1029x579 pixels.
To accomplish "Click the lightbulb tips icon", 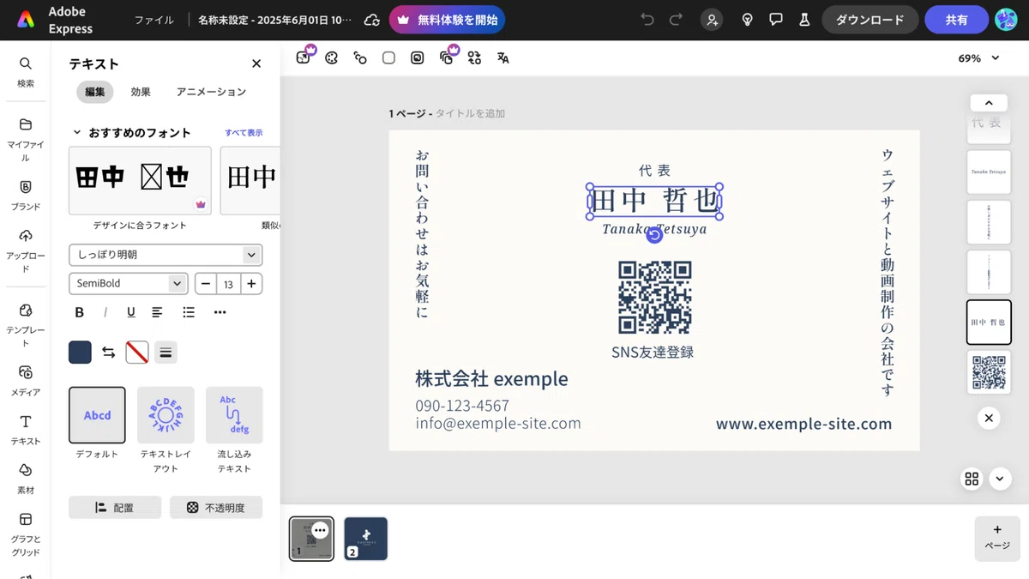I will click(748, 20).
